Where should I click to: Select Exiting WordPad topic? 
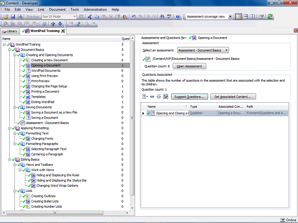(x=42, y=102)
